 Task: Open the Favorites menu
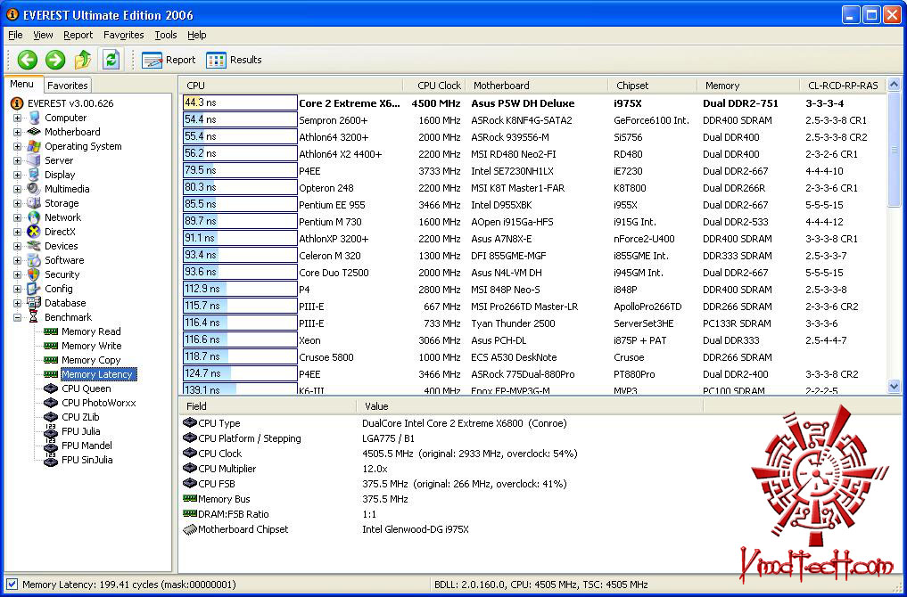(124, 36)
